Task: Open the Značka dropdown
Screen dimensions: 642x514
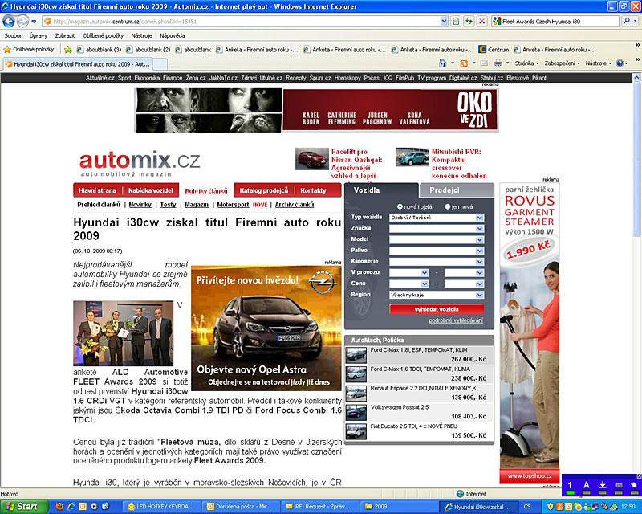Action: pos(437,229)
